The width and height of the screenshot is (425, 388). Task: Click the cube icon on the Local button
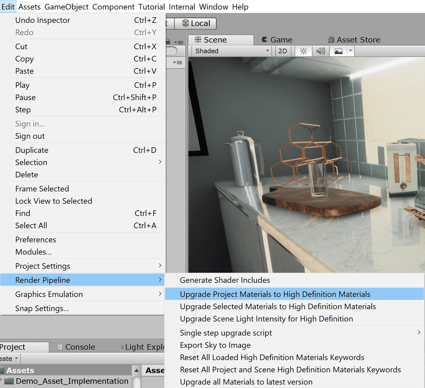pyautogui.click(x=185, y=23)
